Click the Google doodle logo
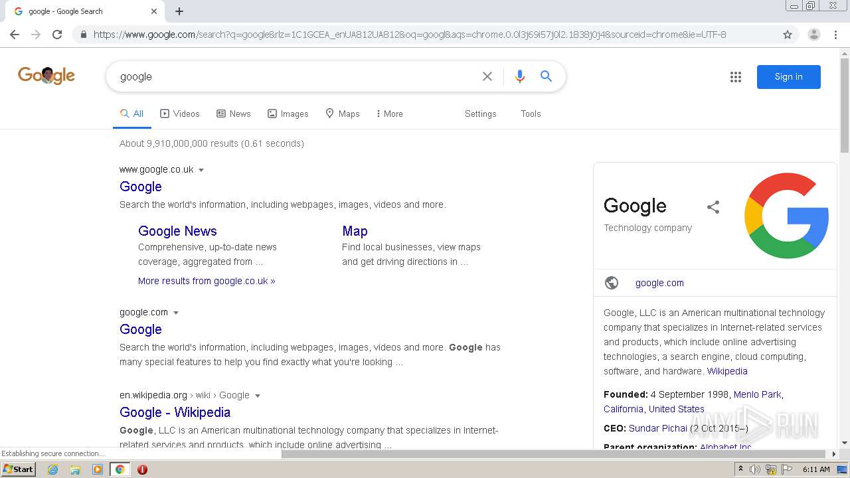The image size is (850, 478). pyautogui.click(x=46, y=76)
